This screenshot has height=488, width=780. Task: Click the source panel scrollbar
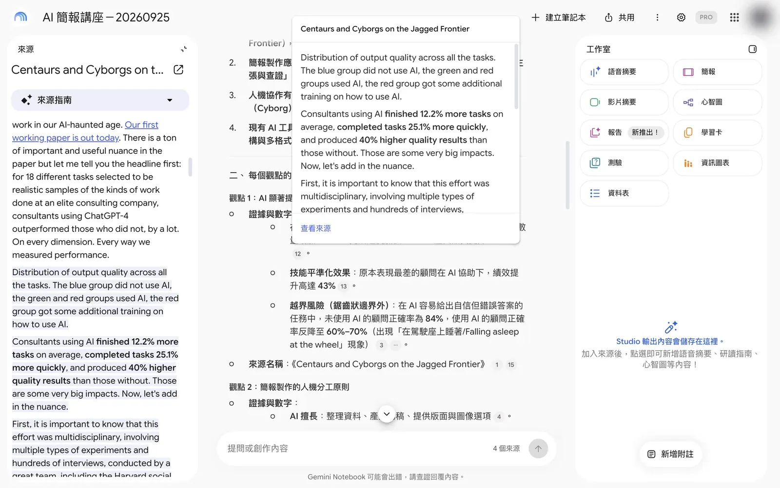click(x=190, y=167)
